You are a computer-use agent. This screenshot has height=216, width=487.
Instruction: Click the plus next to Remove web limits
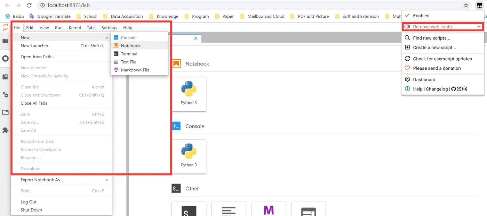pos(479,27)
